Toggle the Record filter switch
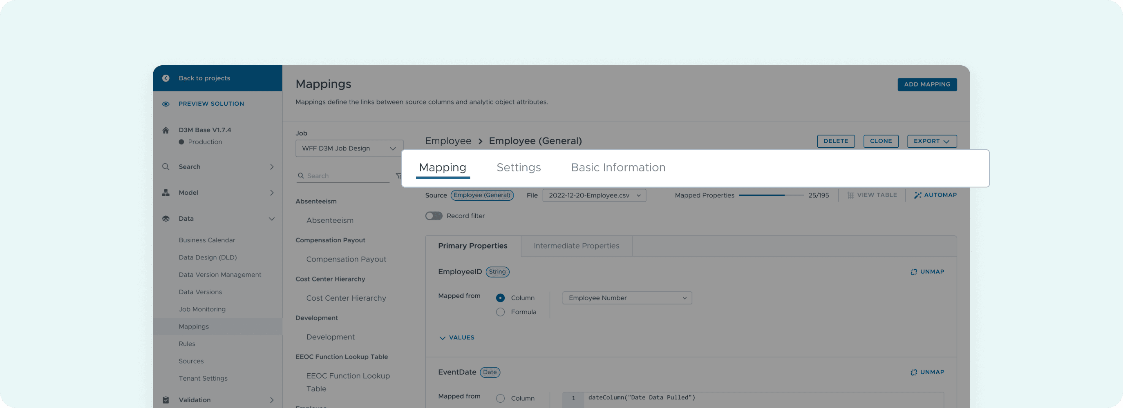Viewport: 1123px width, 408px height. coord(434,215)
